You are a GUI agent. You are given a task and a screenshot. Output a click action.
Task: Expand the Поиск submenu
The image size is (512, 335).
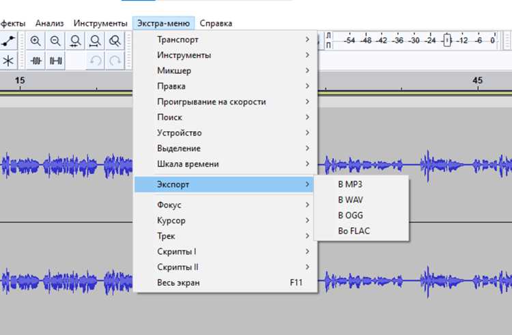[x=225, y=117]
